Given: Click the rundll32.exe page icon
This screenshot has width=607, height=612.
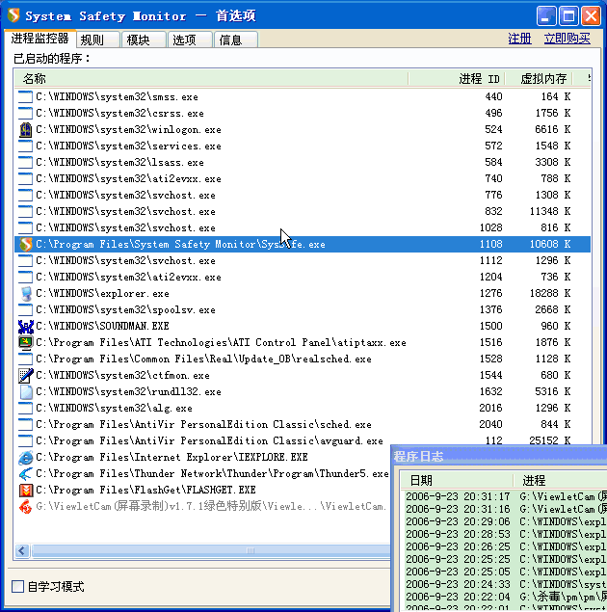Looking at the screenshot, I should pos(25,392).
